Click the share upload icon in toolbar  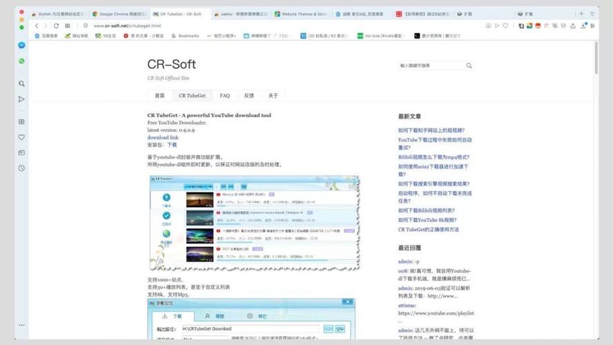[573, 26]
